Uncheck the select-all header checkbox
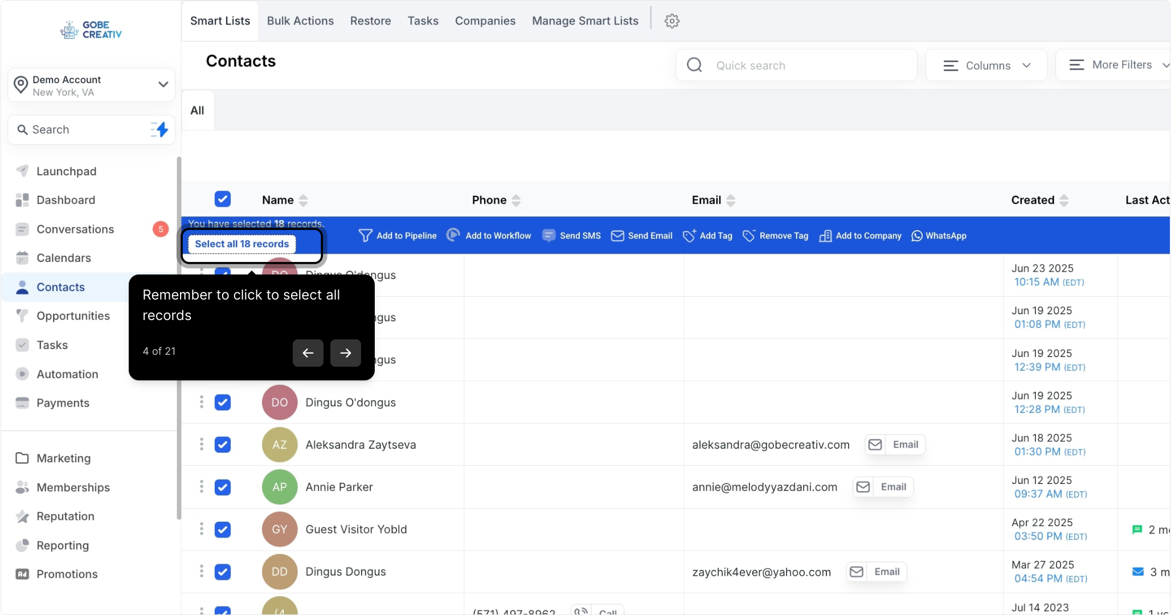This screenshot has height=615, width=1171. pos(223,199)
